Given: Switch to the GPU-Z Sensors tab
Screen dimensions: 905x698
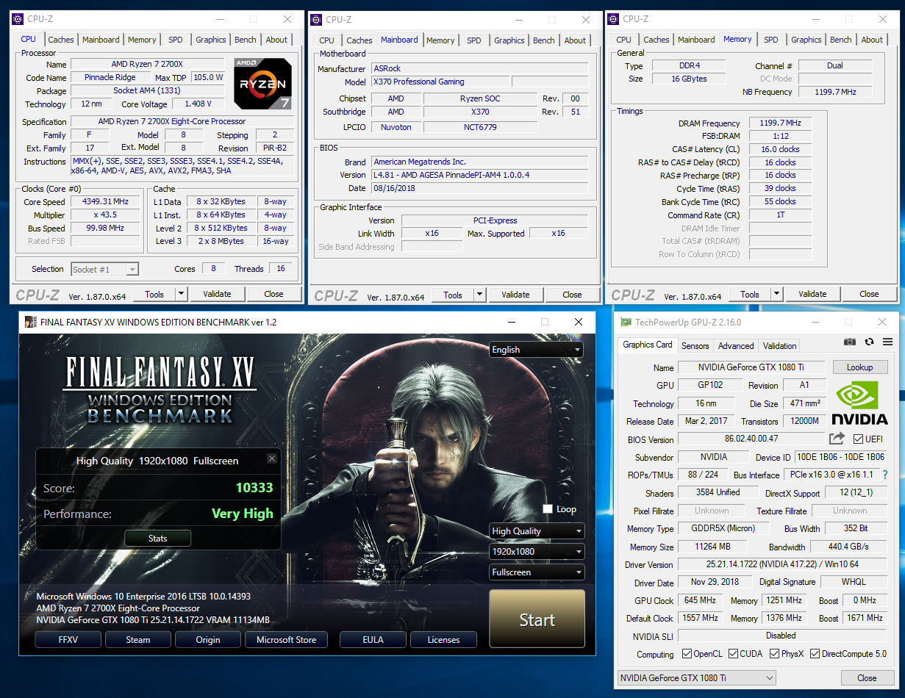Looking at the screenshot, I should (695, 345).
